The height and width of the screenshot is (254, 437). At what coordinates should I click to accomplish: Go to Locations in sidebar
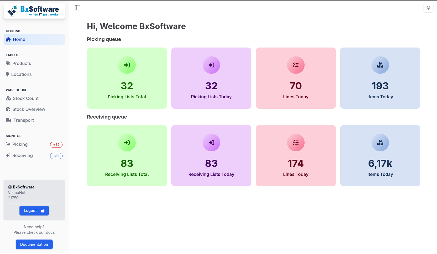(x=21, y=74)
